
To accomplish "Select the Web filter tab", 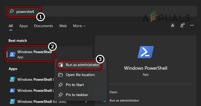I will (63, 26).
